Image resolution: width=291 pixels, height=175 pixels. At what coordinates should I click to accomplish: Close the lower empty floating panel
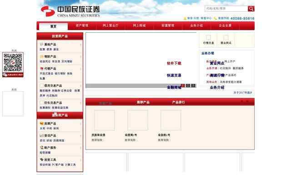14,90
